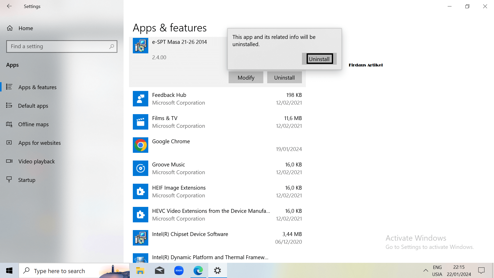Click the e-SPT Masa 21-26 2014 icon
The height and width of the screenshot is (278, 494).
coord(141,46)
